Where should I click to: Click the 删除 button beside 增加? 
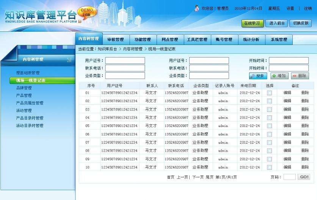300,76
